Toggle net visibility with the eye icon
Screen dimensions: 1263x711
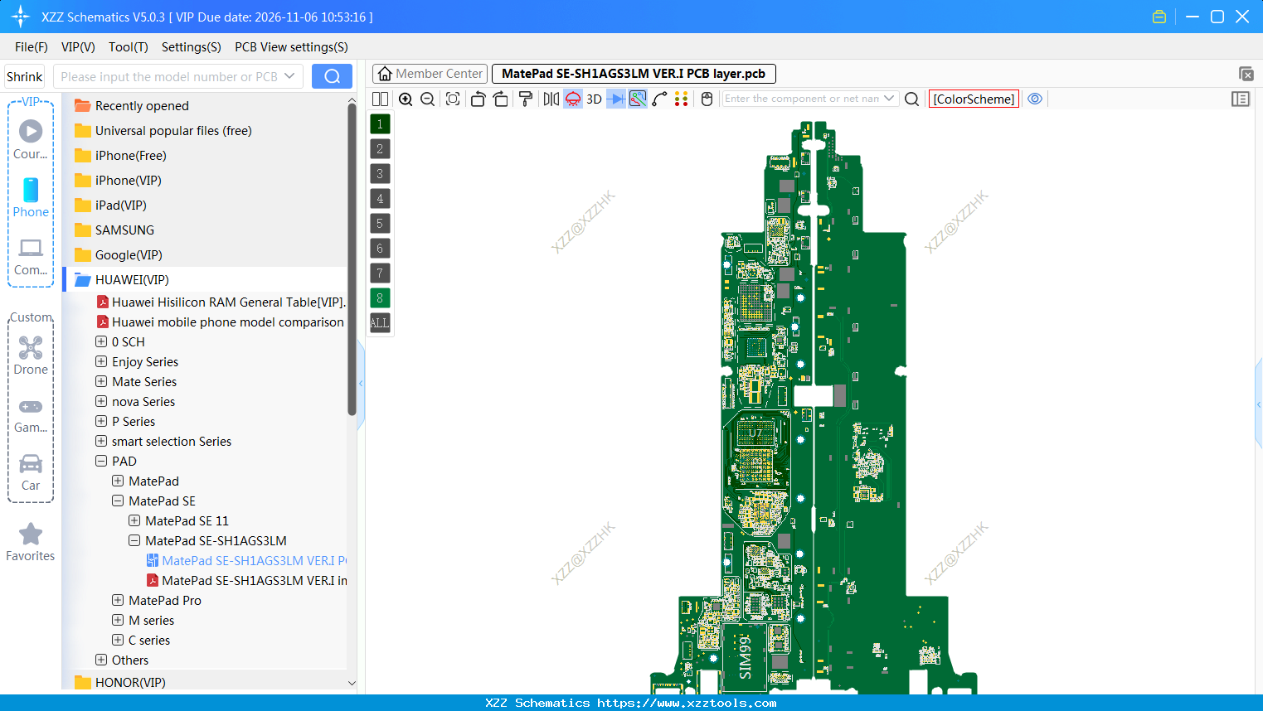pos(1035,99)
